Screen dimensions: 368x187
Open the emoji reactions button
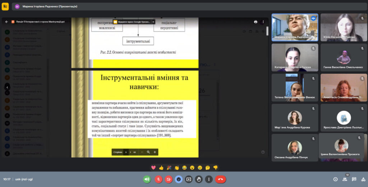point(179,179)
